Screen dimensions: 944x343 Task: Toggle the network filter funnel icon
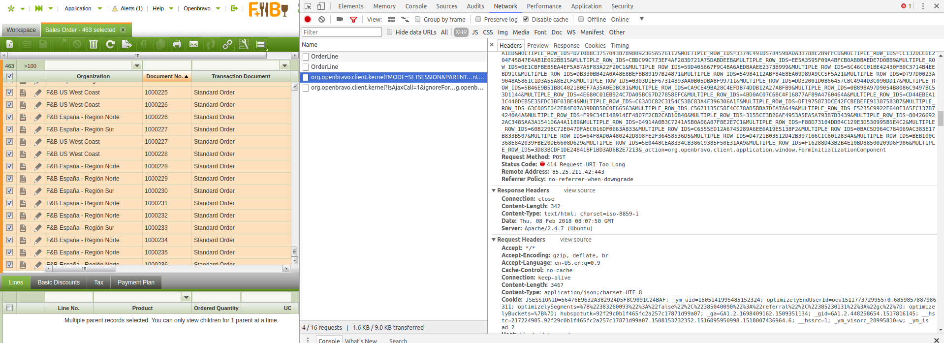[353, 19]
